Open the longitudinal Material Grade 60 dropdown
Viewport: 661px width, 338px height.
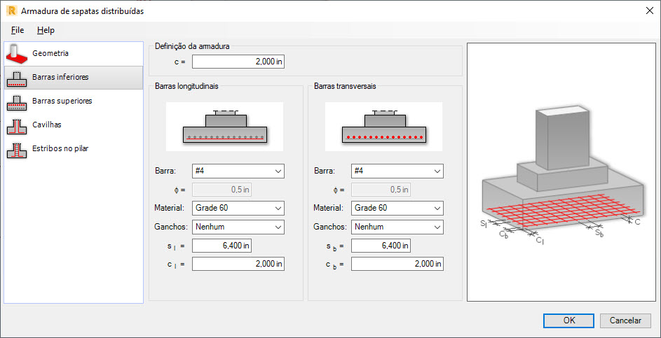238,208
